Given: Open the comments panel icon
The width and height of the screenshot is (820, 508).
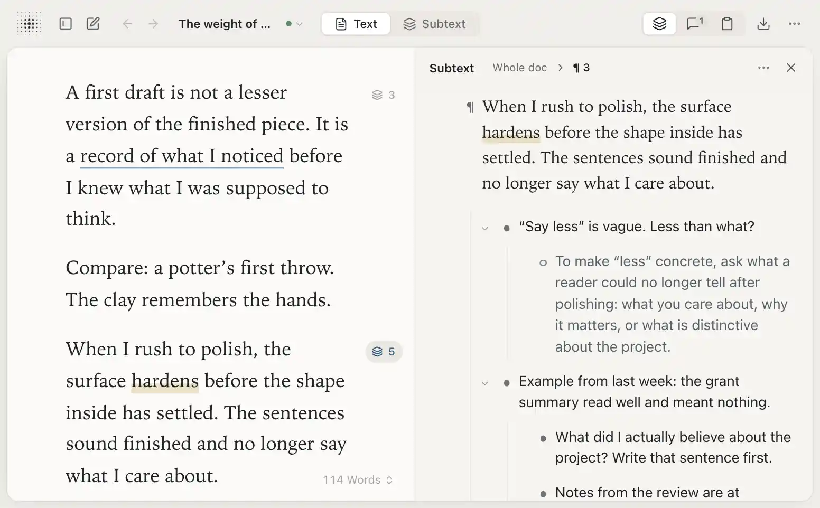Looking at the screenshot, I should pos(694,24).
